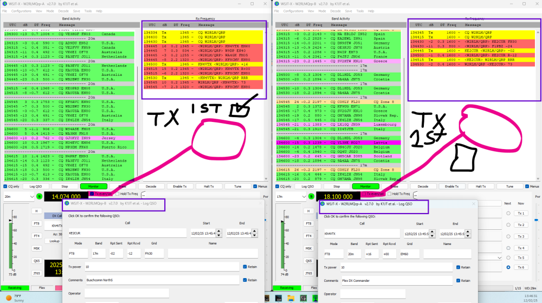This screenshot has height=303, width=542.
Task: Adjust Pwr slider in right window
Action: coord(537,220)
